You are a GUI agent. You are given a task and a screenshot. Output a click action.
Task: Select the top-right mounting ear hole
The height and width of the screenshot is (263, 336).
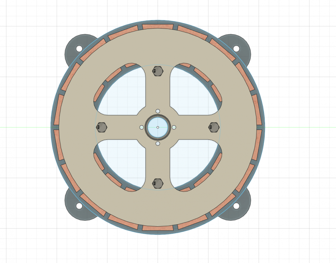click(x=236, y=49)
